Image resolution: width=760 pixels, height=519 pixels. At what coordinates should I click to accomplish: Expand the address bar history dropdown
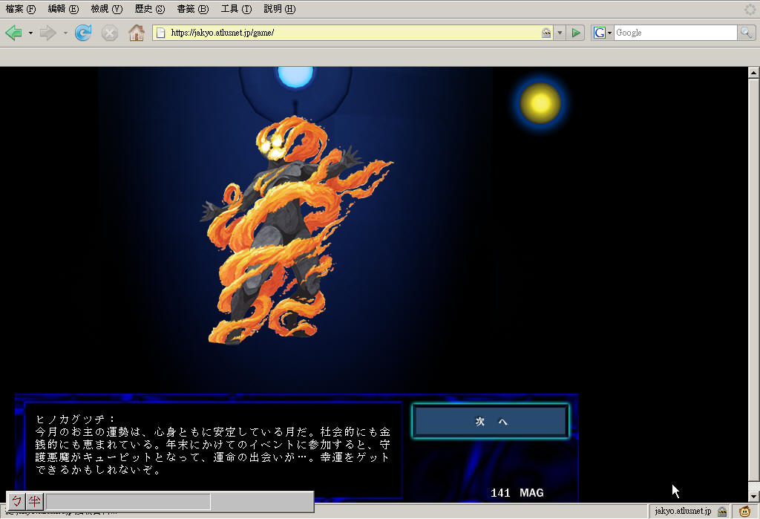point(560,33)
